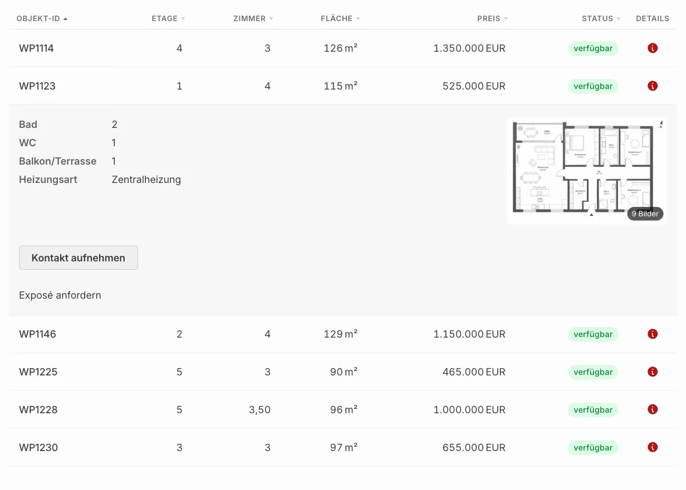Select object ID WP1228
Viewport: 686px width, 490px height.
[38, 410]
